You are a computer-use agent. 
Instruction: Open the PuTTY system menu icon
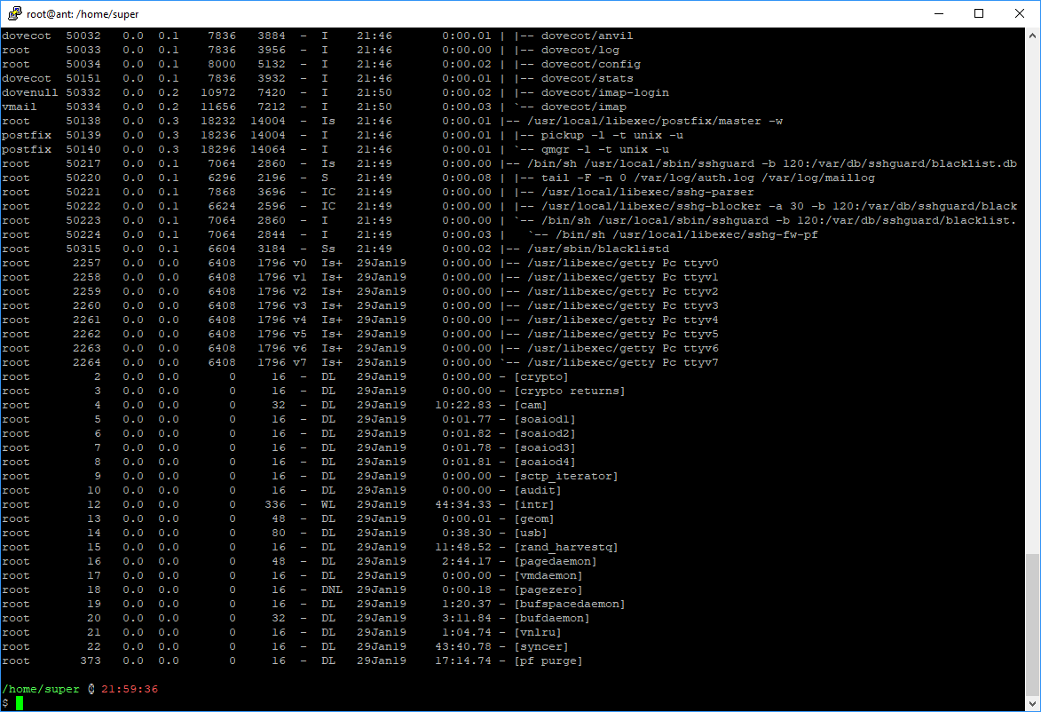(x=12, y=13)
